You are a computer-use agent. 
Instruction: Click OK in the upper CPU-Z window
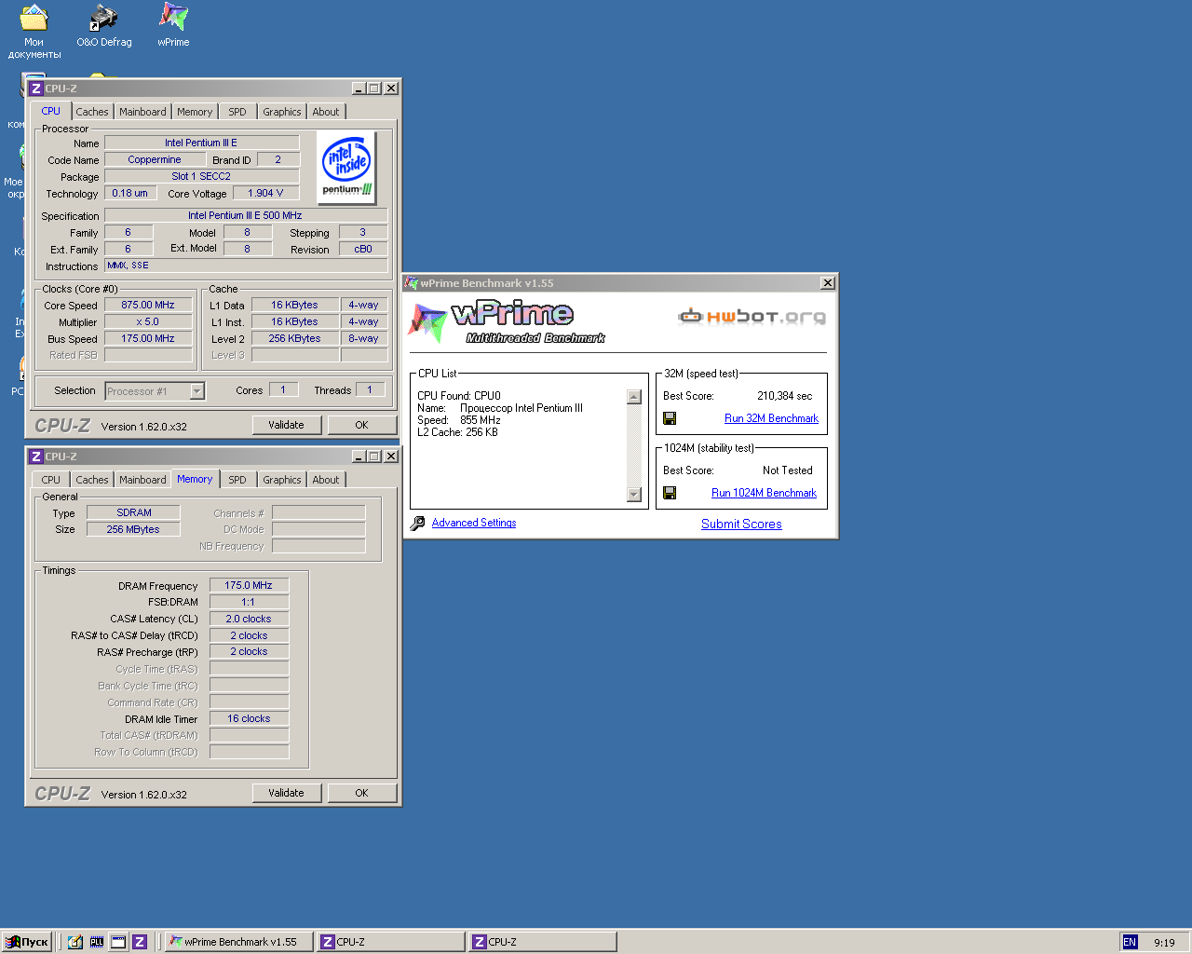[362, 425]
